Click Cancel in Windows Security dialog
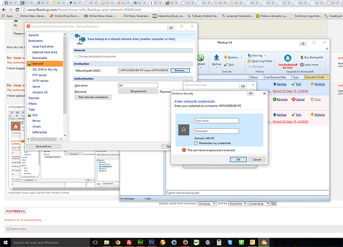The height and width of the screenshot is (247, 343). [x=257, y=159]
